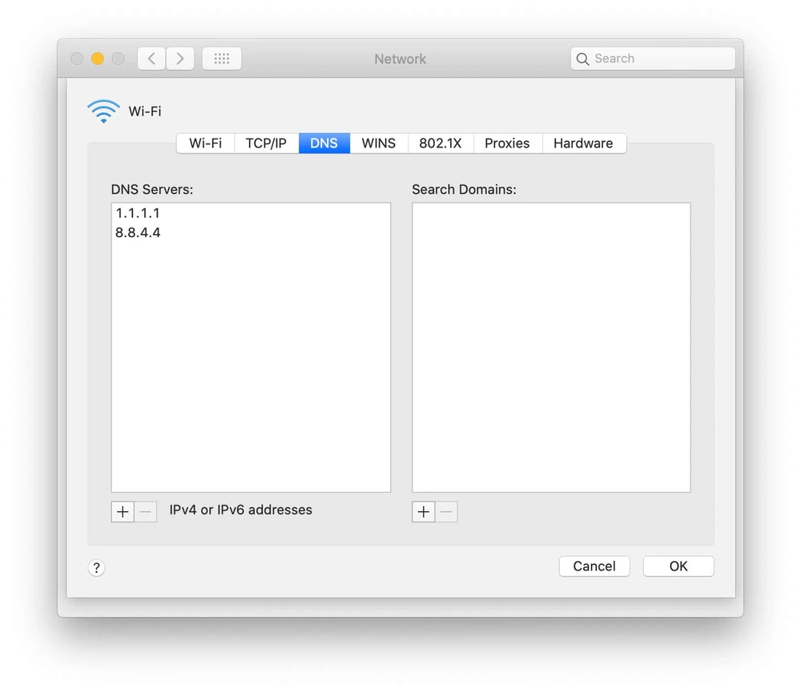Screen dimensions: 801x693
Task: Select the 1.1.1.1 DNS server entry
Action: 138,213
